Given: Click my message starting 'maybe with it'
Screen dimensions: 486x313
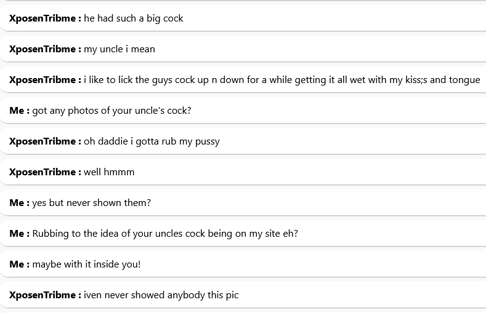Looking at the screenshot, I should click(x=86, y=264).
